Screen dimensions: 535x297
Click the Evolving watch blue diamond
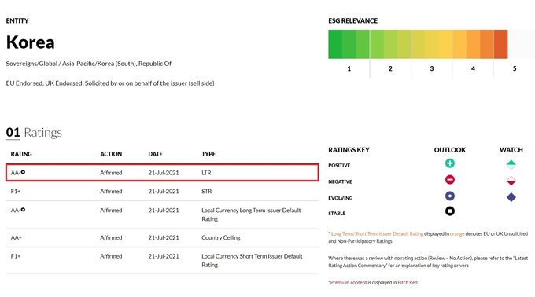(511, 197)
